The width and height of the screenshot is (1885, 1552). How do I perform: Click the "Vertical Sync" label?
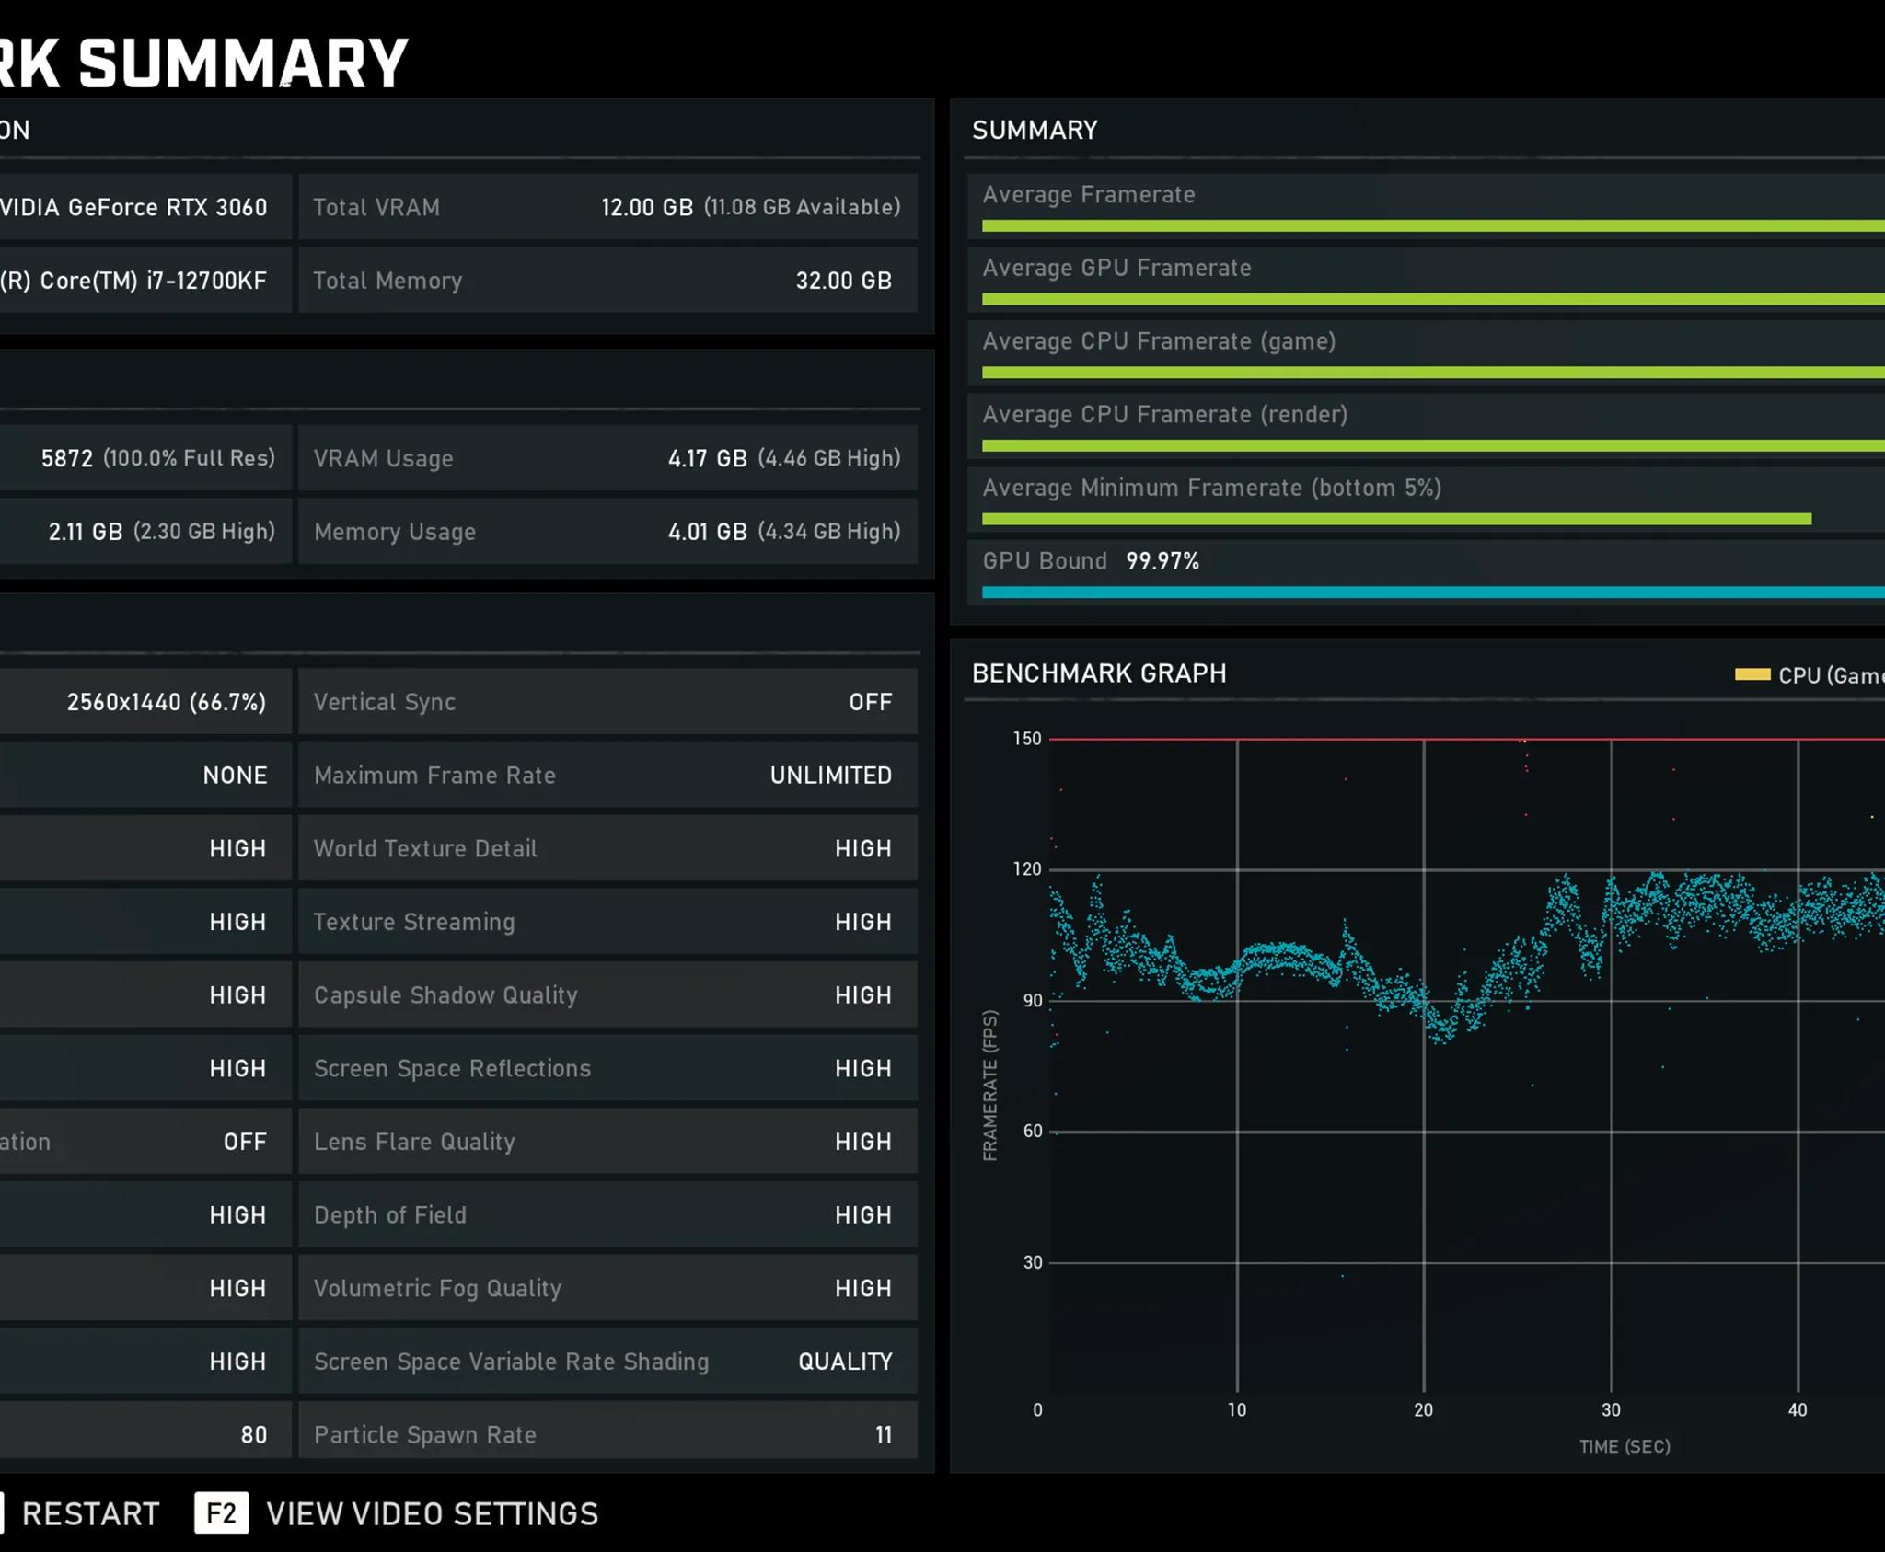(x=385, y=703)
